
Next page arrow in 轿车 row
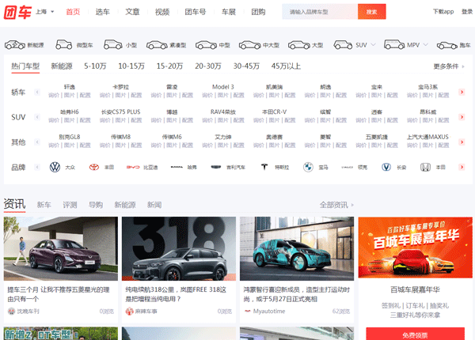462,92
